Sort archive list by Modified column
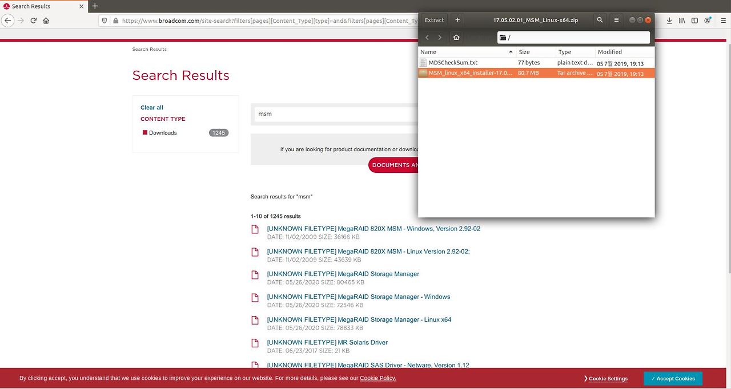This screenshot has height=389, width=731. pyautogui.click(x=625, y=52)
